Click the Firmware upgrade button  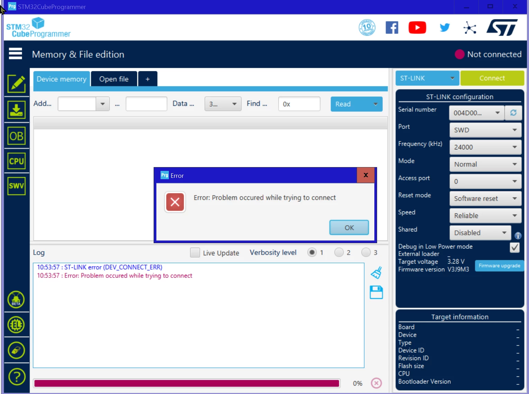(499, 266)
